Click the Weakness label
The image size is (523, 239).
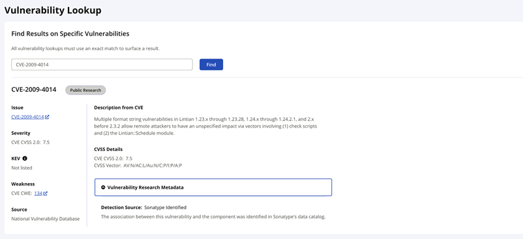[23, 184]
